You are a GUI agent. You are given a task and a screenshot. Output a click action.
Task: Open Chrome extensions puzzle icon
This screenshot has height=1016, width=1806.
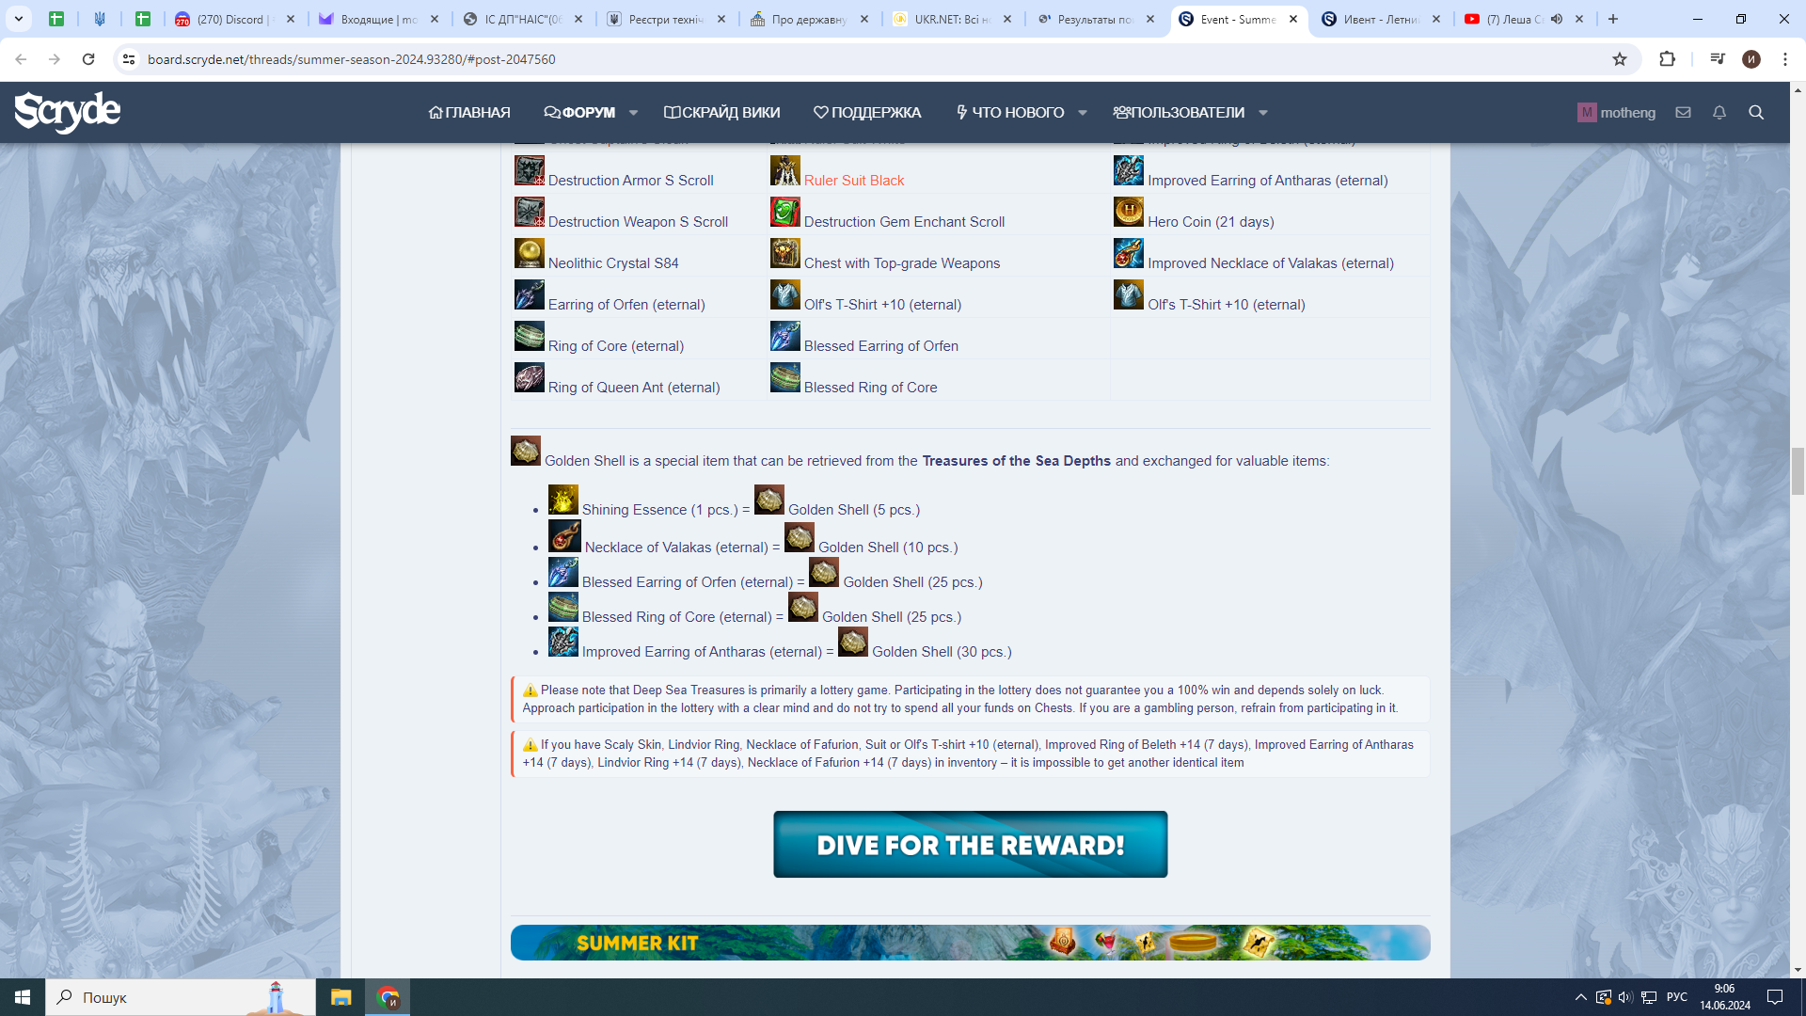coord(1667,59)
